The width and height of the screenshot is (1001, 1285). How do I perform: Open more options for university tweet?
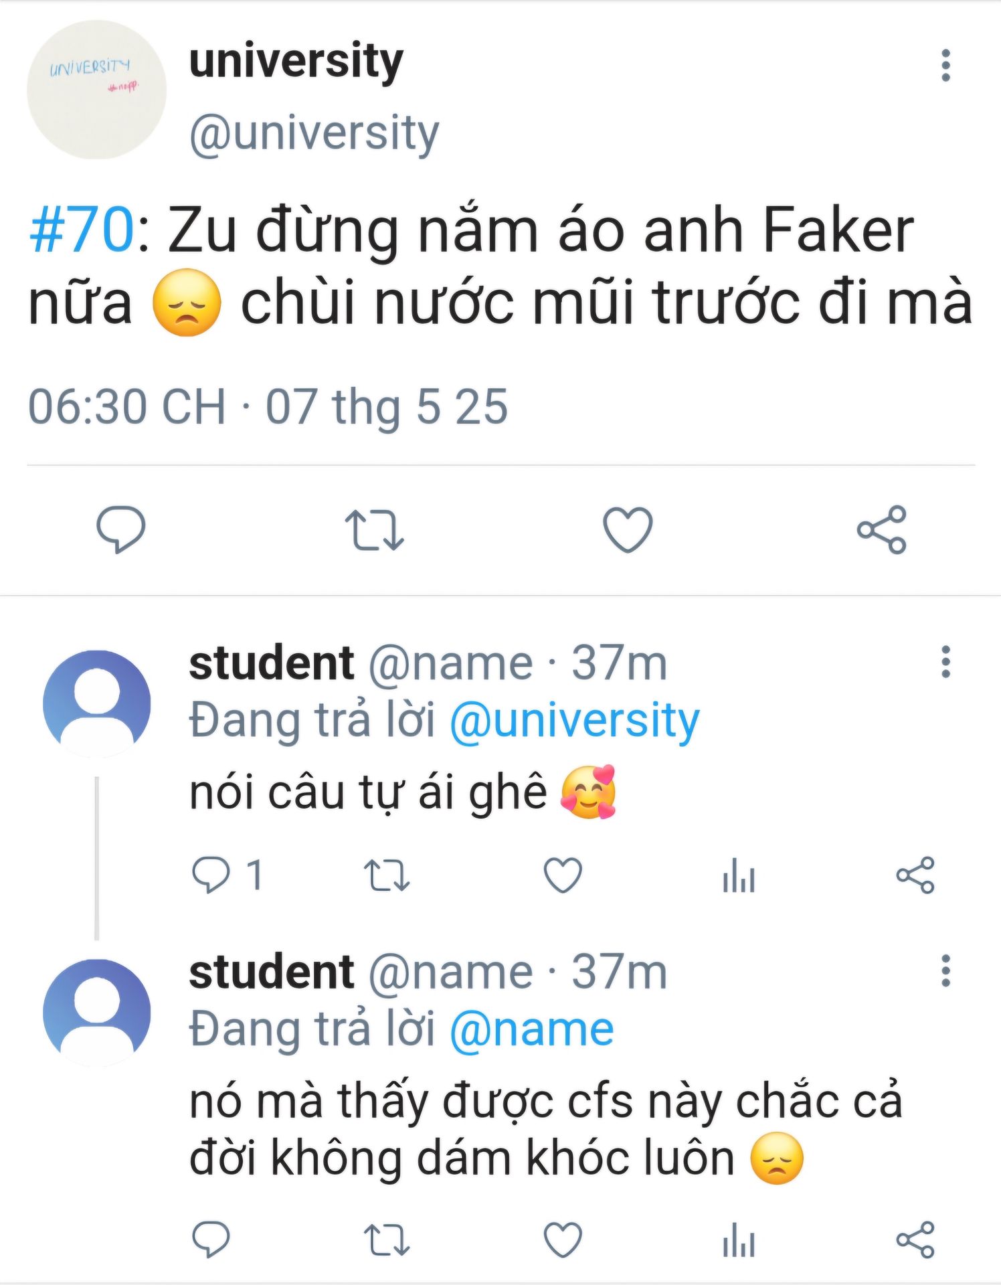click(945, 66)
